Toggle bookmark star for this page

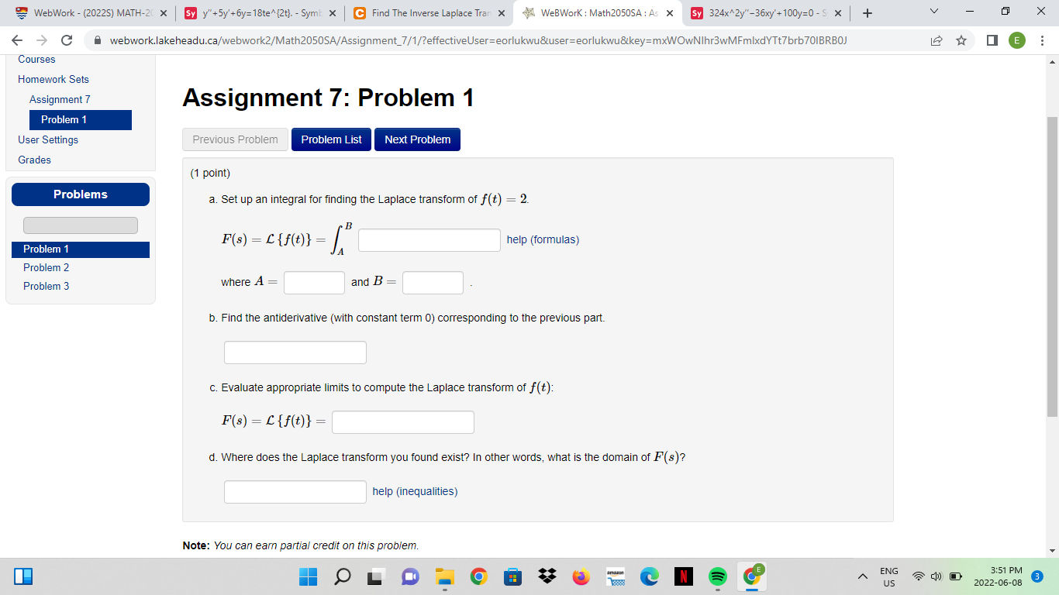click(x=961, y=40)
